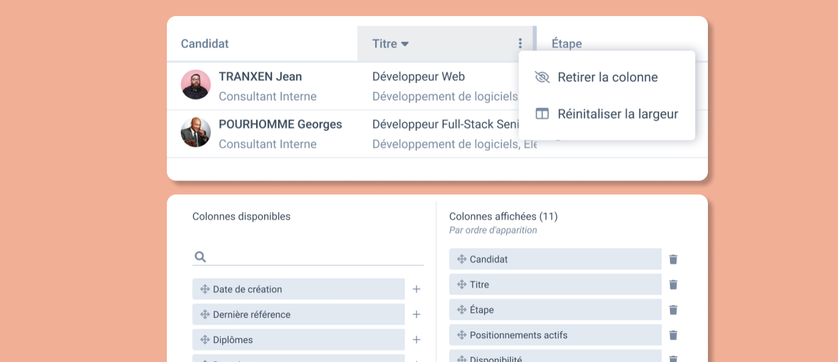Grab the move handle on Positionnements actifs

461,335
